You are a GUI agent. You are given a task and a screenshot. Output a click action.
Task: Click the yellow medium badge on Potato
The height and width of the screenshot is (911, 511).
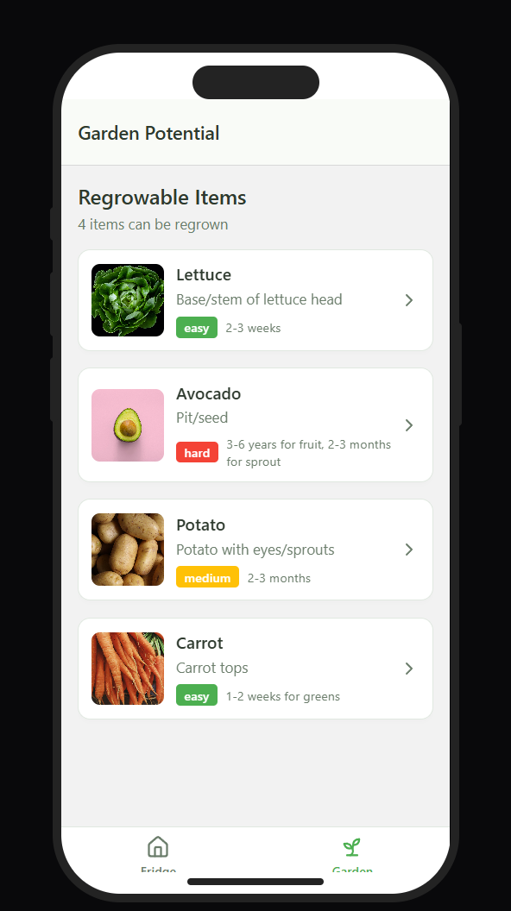[207, 577]
